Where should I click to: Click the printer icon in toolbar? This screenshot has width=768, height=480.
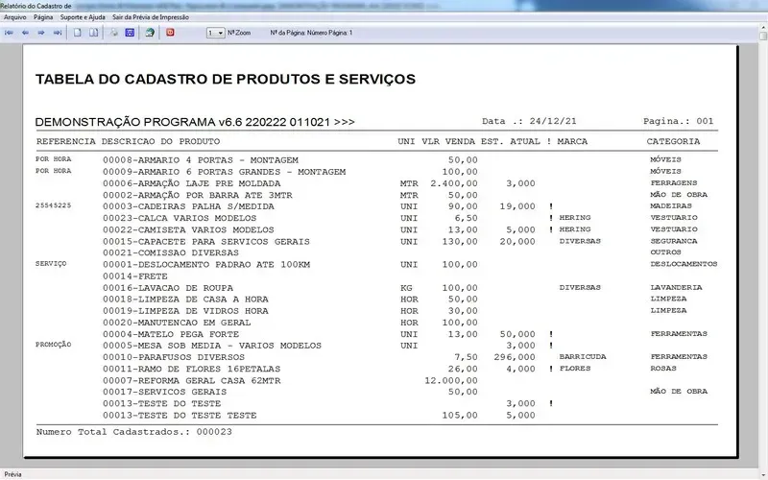point(113,33)
